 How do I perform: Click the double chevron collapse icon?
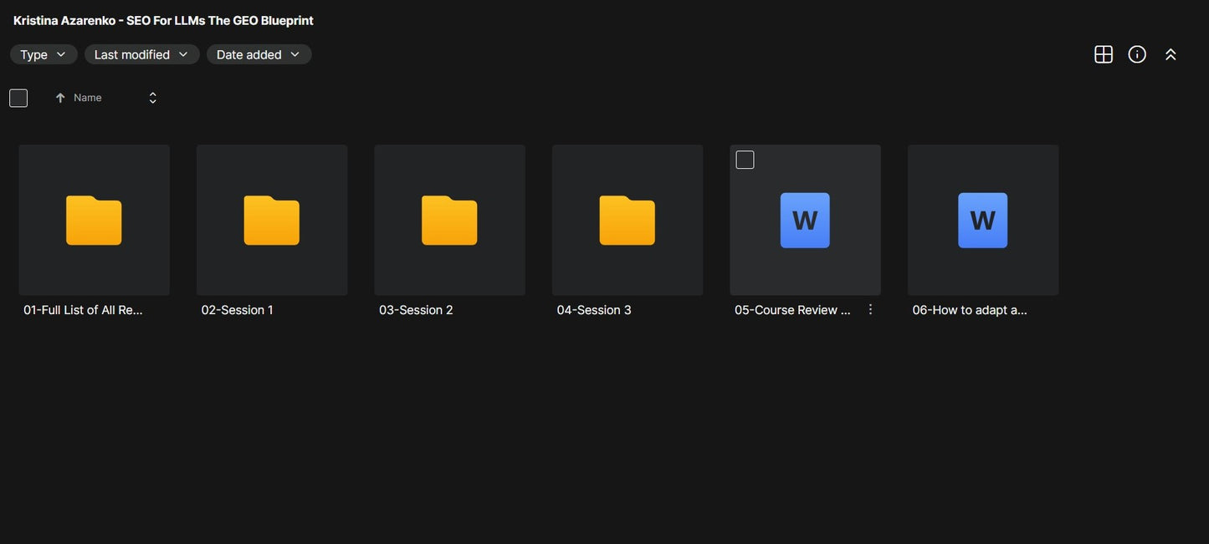click(x=1171, y=54)
